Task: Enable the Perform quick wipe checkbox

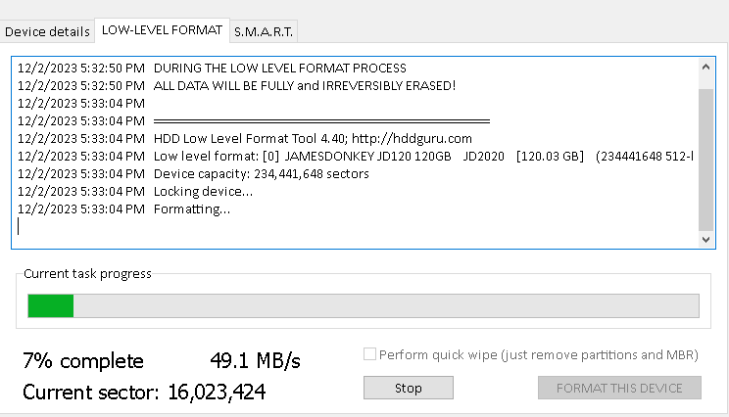Action: click(x=369, y=355)
